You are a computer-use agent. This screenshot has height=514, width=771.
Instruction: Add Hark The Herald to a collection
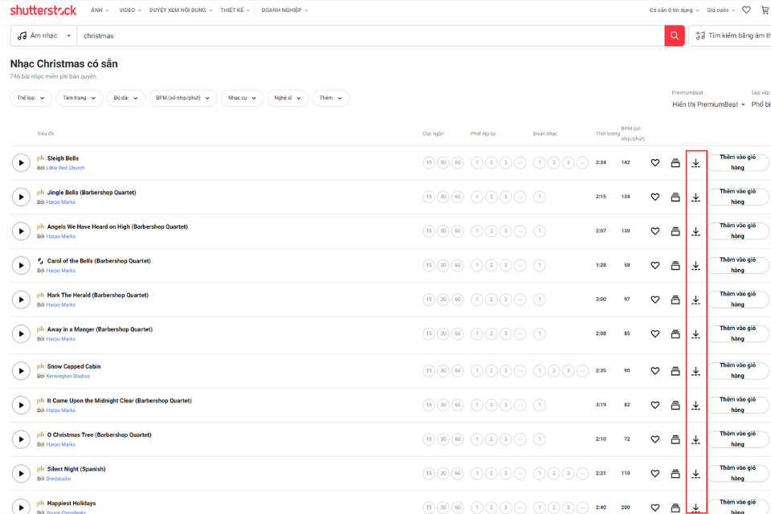[675, 300]
